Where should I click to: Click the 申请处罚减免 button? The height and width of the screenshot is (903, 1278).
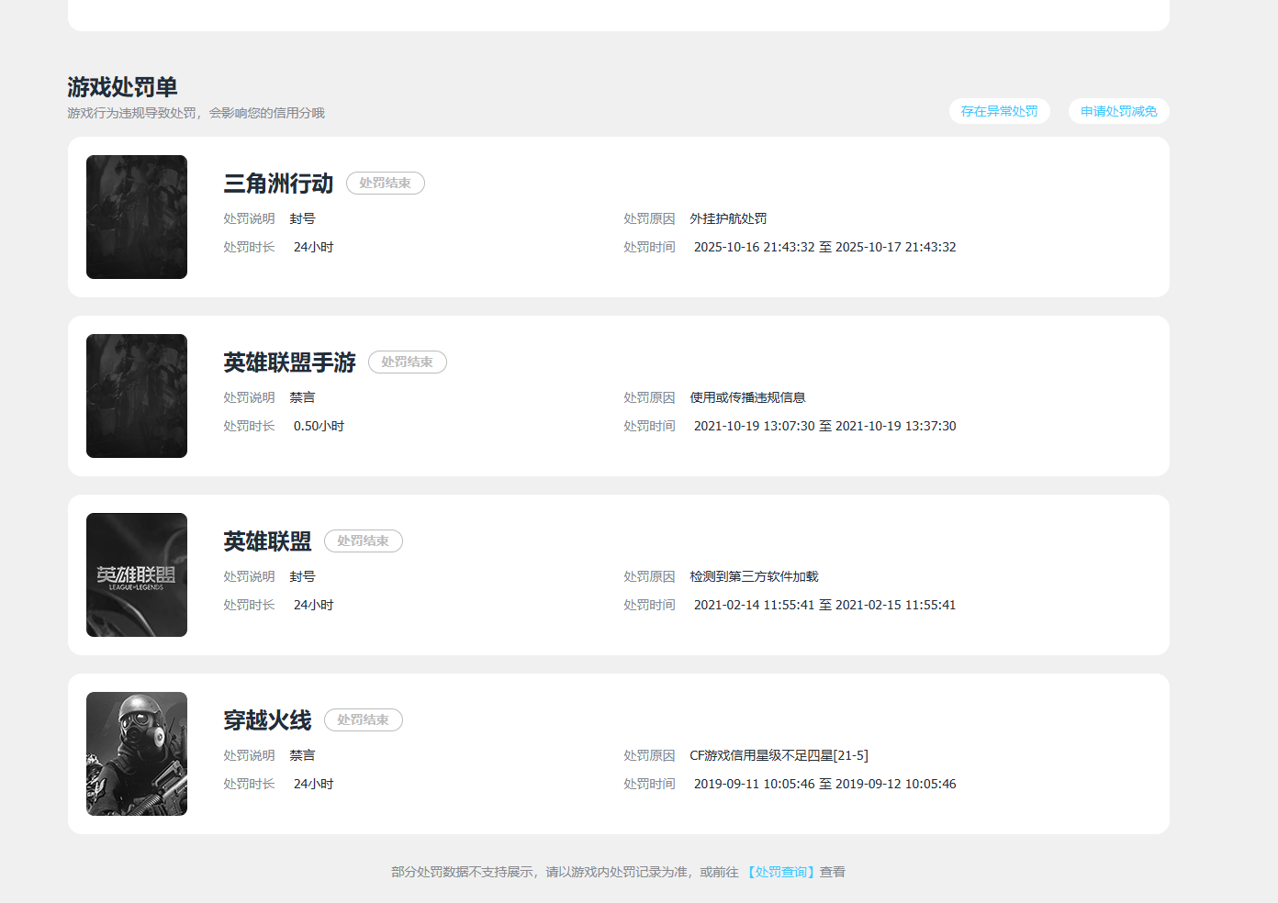coord(1118,111)
